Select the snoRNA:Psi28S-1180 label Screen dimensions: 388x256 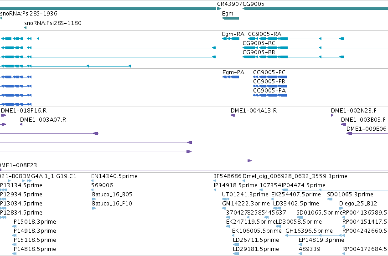(x=53, y=23)
